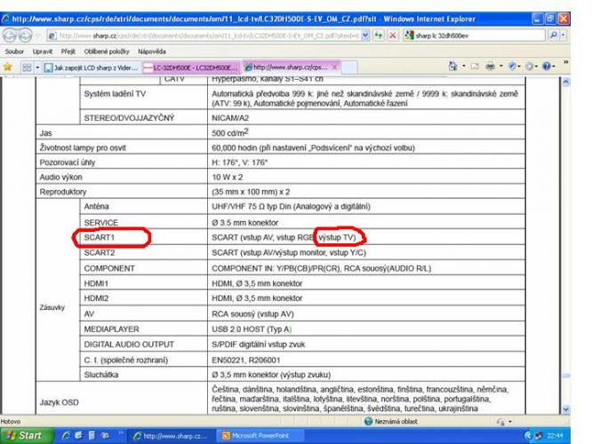Go forward with the Forward arrow button

coord(25,36)
